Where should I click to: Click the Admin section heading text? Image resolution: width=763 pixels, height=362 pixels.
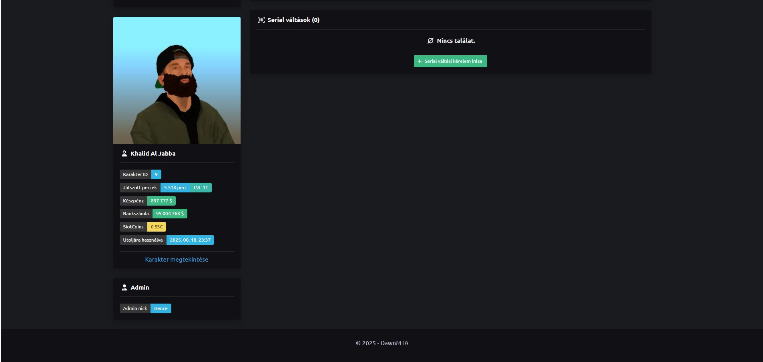[140, 288]
